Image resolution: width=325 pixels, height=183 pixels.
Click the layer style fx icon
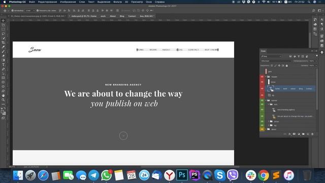(289, 134)
